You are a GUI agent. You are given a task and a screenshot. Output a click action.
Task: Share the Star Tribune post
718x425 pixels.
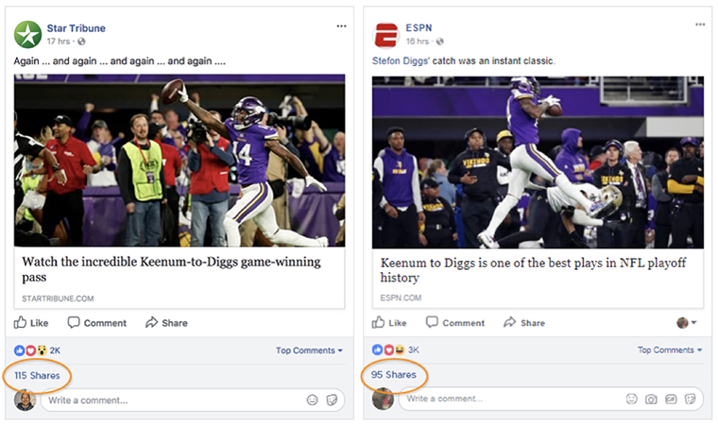(x=166, y=323)
